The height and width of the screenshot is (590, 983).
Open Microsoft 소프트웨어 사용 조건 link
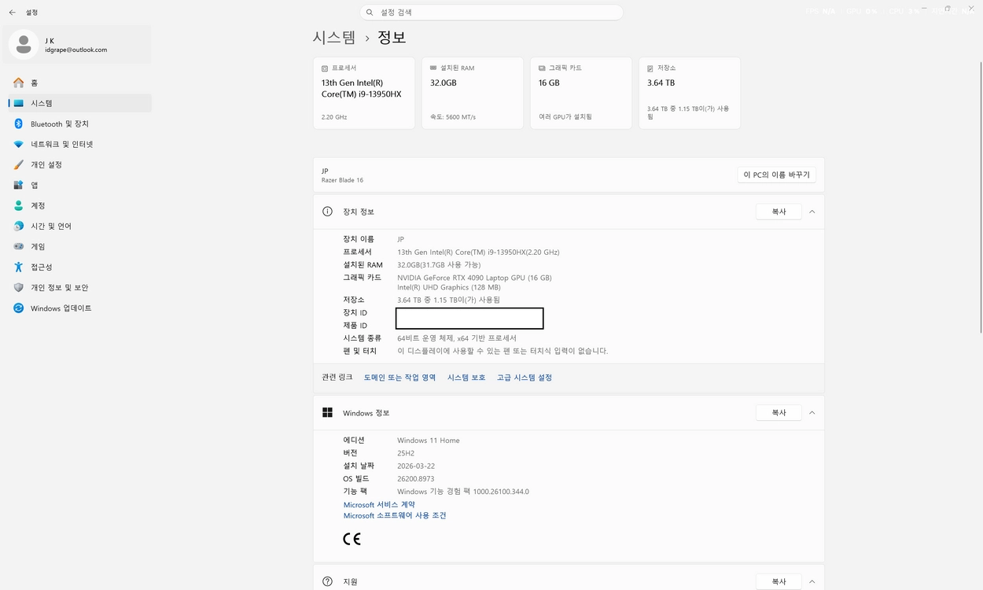click(x=395, y=515)
